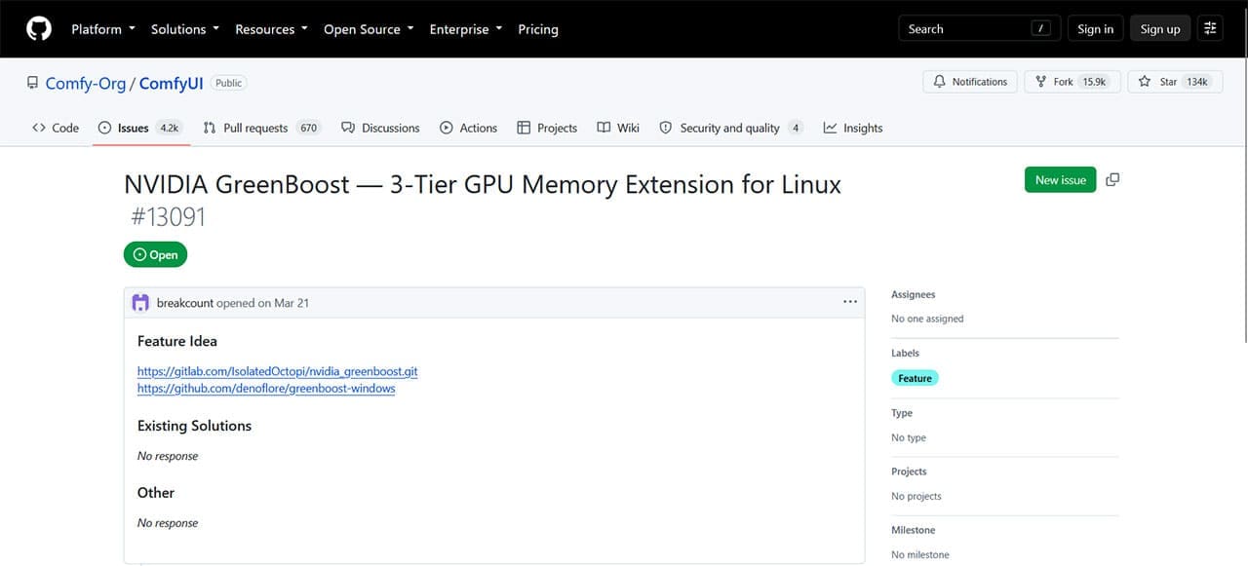Click 'No one assigned' text
The image size is (1248, 566).
tap(927, 319)
